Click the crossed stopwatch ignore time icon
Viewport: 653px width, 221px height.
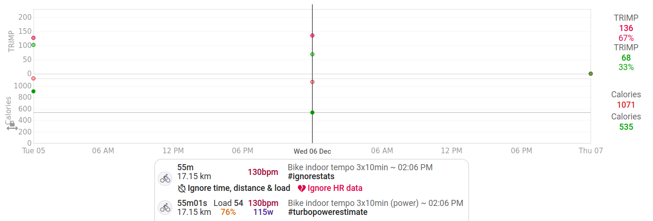pos(182,189)
